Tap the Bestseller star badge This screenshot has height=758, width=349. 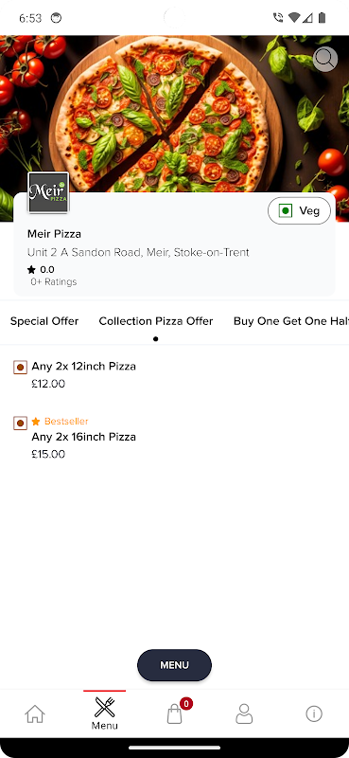(61, 422)
